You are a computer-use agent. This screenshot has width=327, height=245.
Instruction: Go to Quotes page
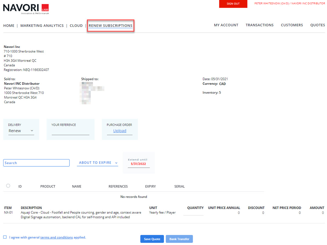click(x=317, y=25)
